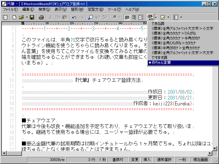Screen dimensions: 219x164
Task: Open the ファイル(F) menu
Action: pyautogui.click(x=10, y=9)
